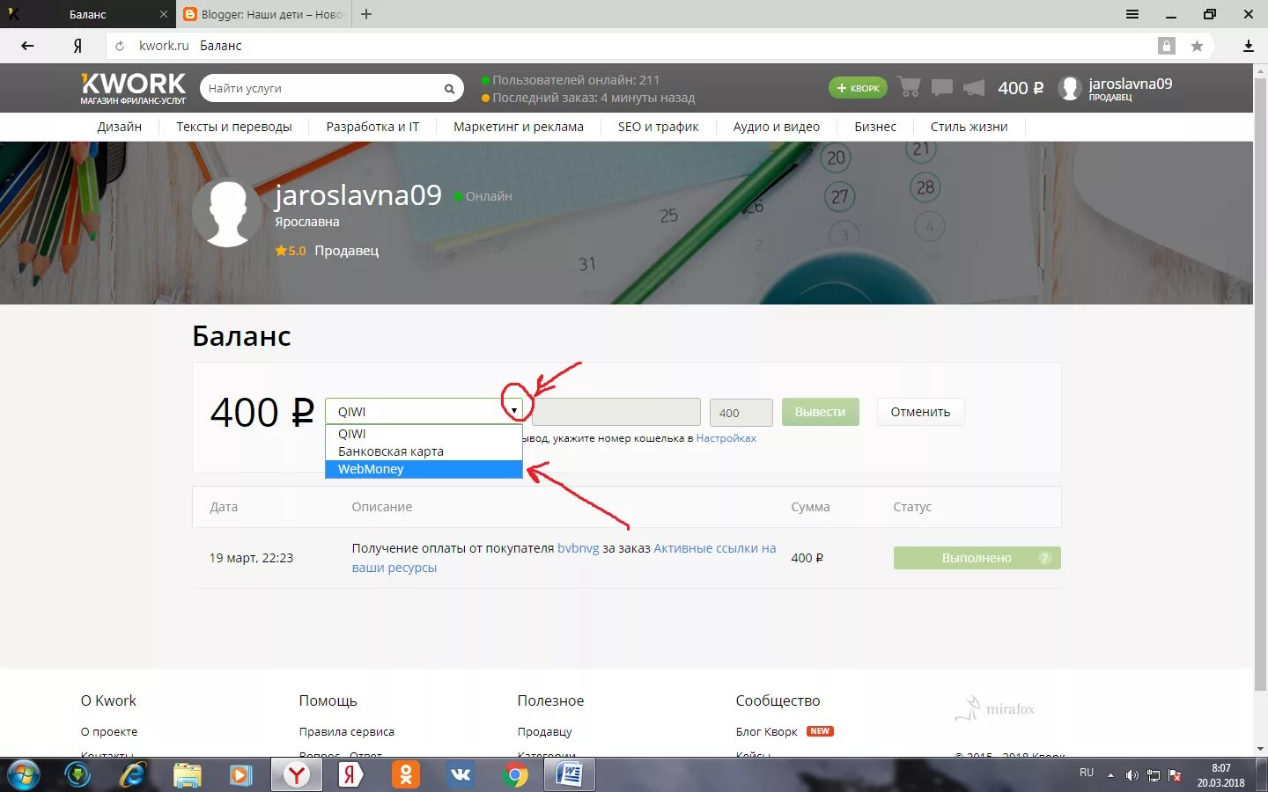This screenshot has height=792, width=1268.
Task: Open the media player taskbar icon
Action: [241, 775]
